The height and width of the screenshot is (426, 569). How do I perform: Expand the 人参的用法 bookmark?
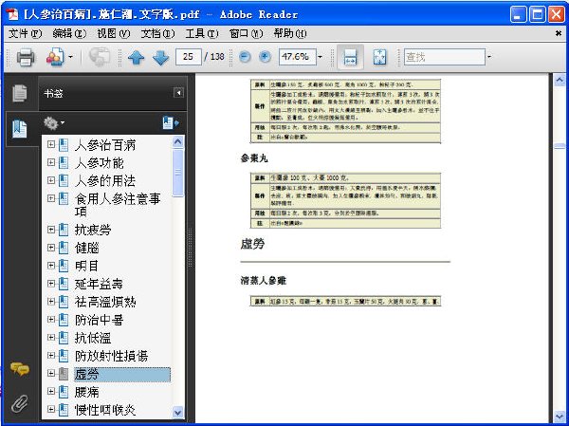click(51, 180)
